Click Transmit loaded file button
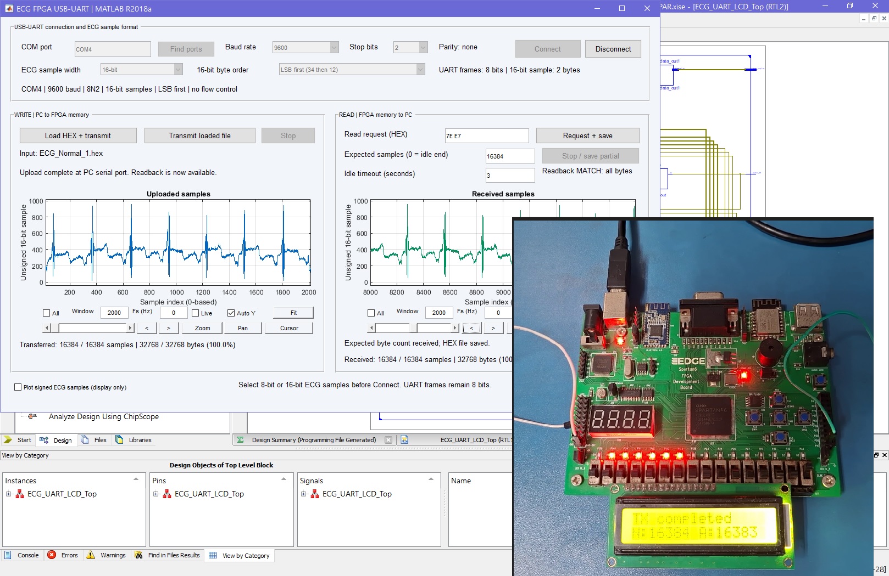This screenshot has width=889, height=576. (200, 135)
